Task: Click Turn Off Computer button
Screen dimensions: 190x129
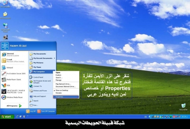Action: coord(46,111)
